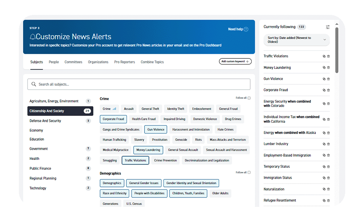Check the Follow all box for Demographics
The height and width of the screenshot is (221, 357).
(249, 172)
